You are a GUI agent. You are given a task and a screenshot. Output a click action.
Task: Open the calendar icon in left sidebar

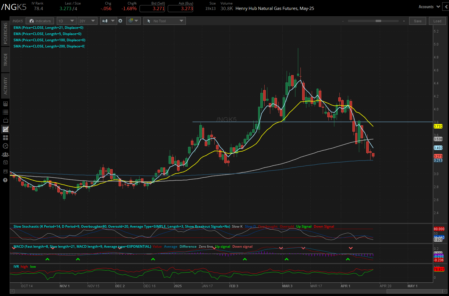point(5,162)
